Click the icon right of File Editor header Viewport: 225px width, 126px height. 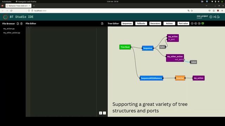coord(102,23)
